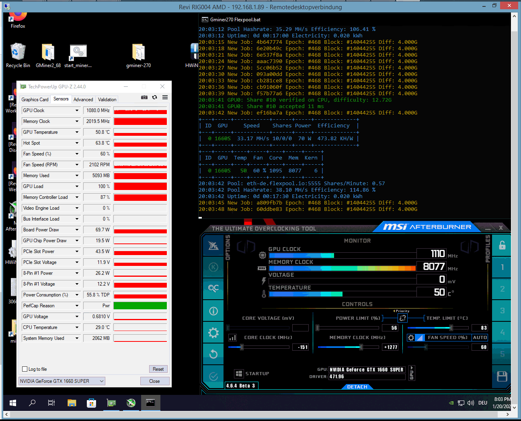Open GMiner2_68 folder on desktop
Screen dimensions: 521x421
(x=48, y=55)
